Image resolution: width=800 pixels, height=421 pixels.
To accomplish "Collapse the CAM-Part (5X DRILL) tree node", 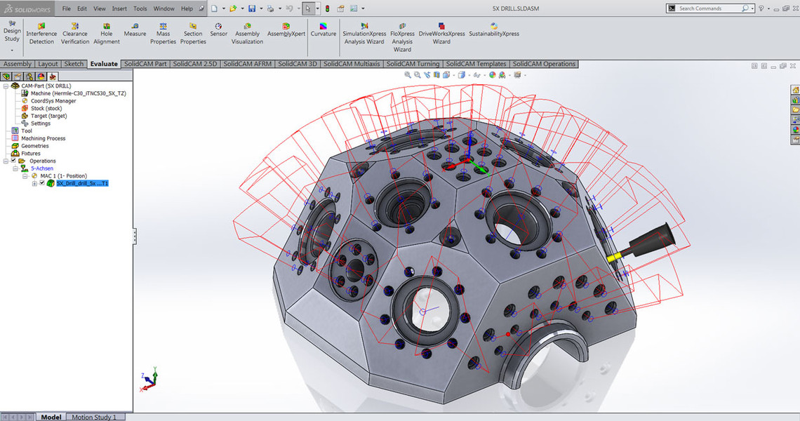I will pyautogui.click(x=6, y=86).
